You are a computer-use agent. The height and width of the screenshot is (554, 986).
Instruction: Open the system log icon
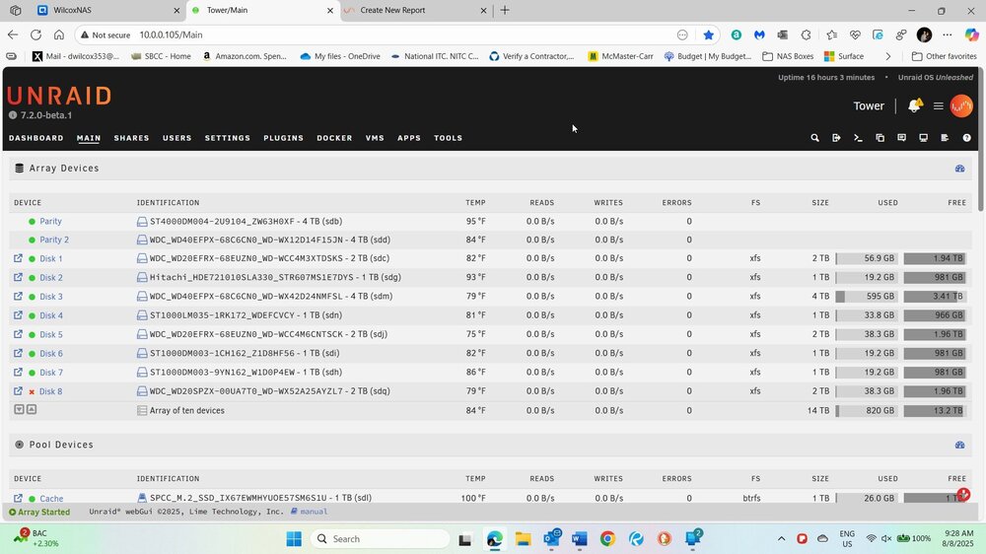(945, 138)
